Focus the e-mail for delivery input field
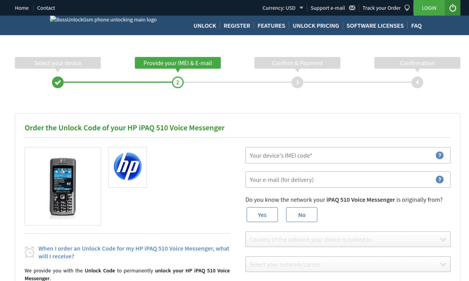This screenshot has height=281, width=469. point(348,179)
